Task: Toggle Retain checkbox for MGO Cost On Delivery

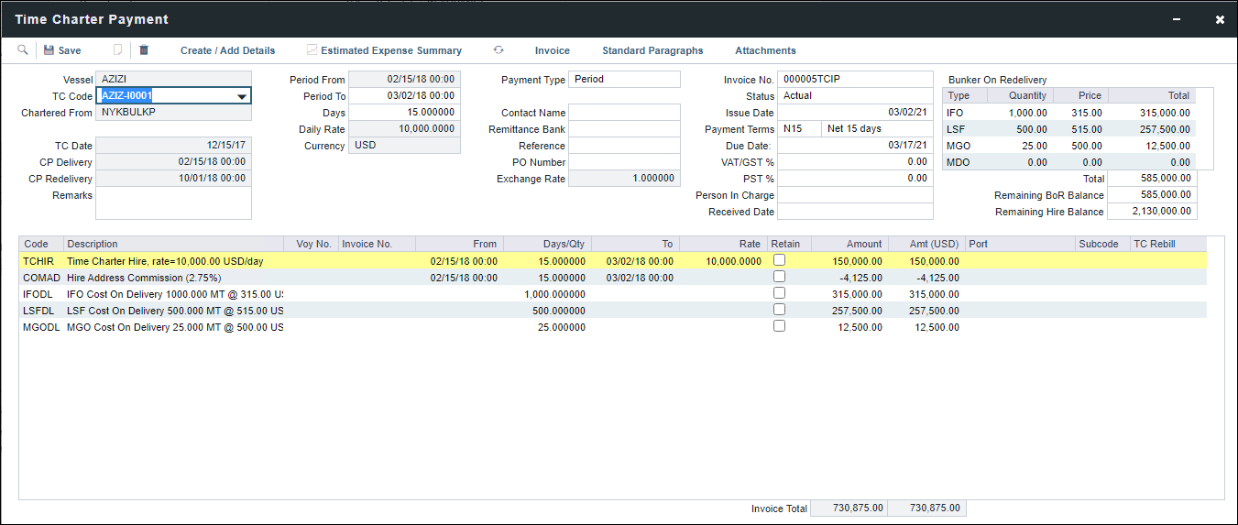Action: coord(779,326)
